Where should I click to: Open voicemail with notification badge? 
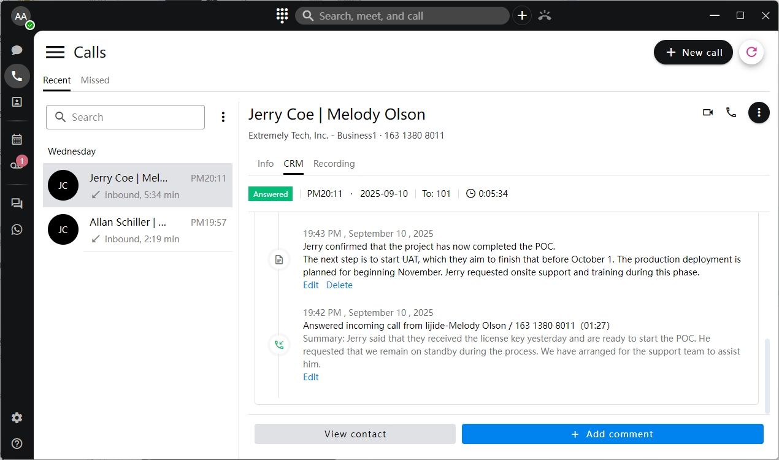point(17,164)
